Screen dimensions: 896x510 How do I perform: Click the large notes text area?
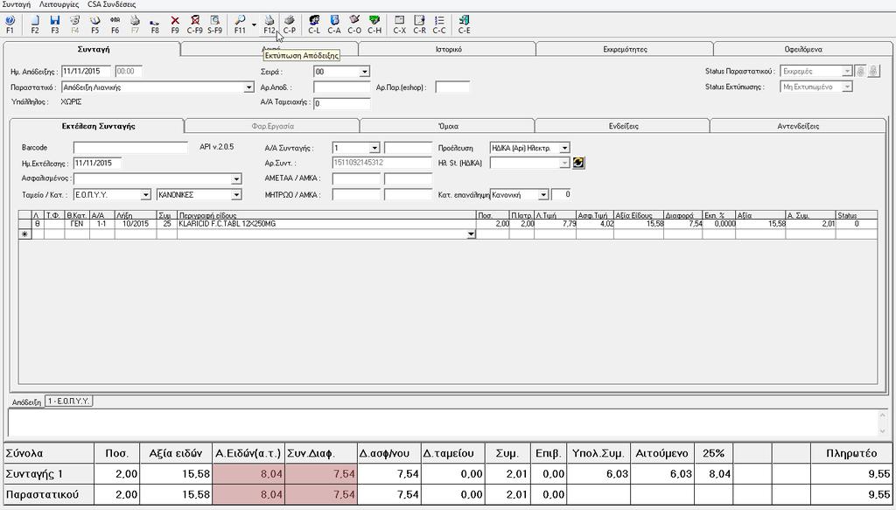click(x=443, y=423)
